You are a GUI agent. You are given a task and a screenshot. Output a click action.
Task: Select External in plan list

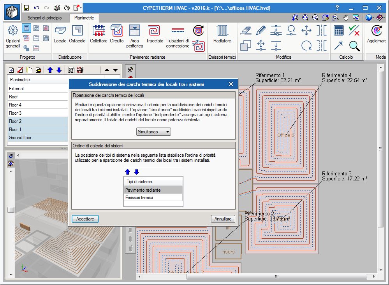point(38,89)
